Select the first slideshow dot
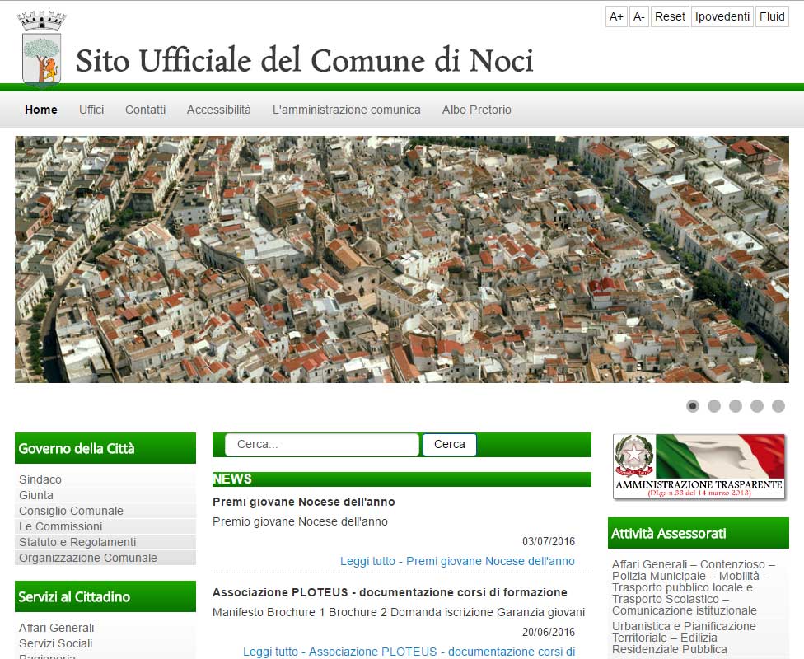 click(x=693, y=406)
